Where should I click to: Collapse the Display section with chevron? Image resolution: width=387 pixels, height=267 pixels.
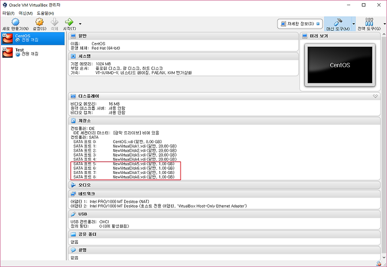(375, 96)
